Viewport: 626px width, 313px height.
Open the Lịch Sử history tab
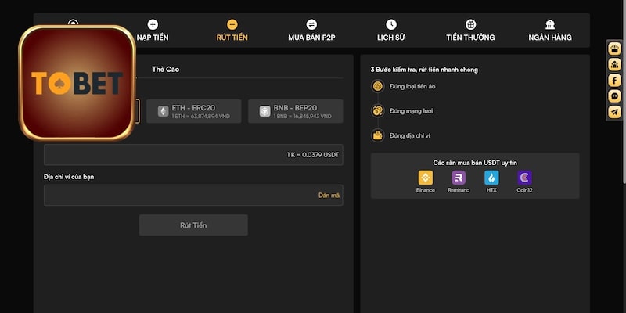(x=390, y=31)
